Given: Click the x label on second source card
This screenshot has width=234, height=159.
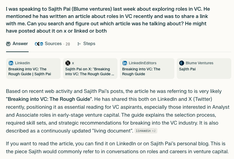Looking at the screenshot, I should [x=73, y=63].
